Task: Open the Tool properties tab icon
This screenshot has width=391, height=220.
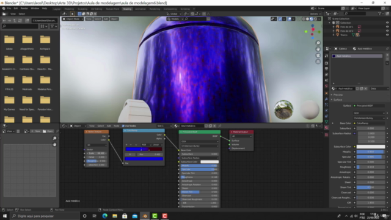Action: 326,56
